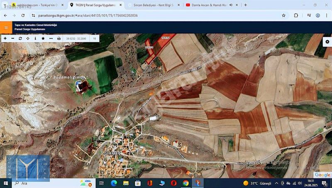Screen dimensions: 332x188
Task: Open a new browser tab
Action: tap(245, 5)
